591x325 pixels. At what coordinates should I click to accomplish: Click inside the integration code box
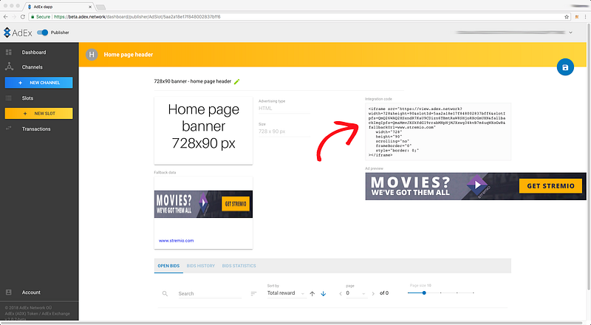438,131
